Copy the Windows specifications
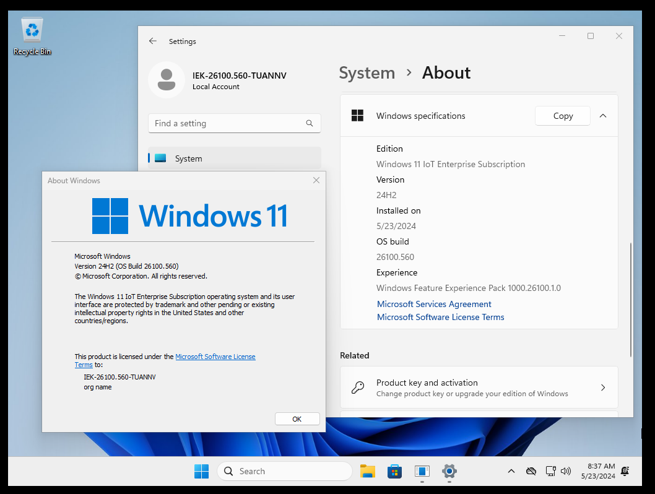This screenshot has width=655, height=494. [563, 116]
